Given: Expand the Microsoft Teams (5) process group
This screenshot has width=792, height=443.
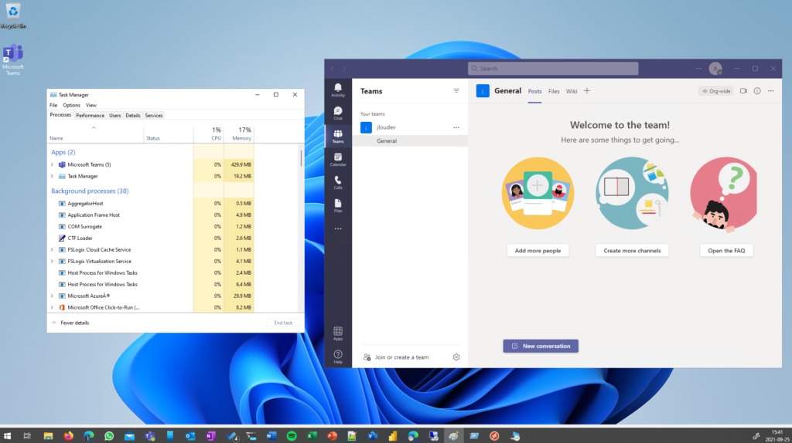Looking at the screenshot, I should pos(52,165).
